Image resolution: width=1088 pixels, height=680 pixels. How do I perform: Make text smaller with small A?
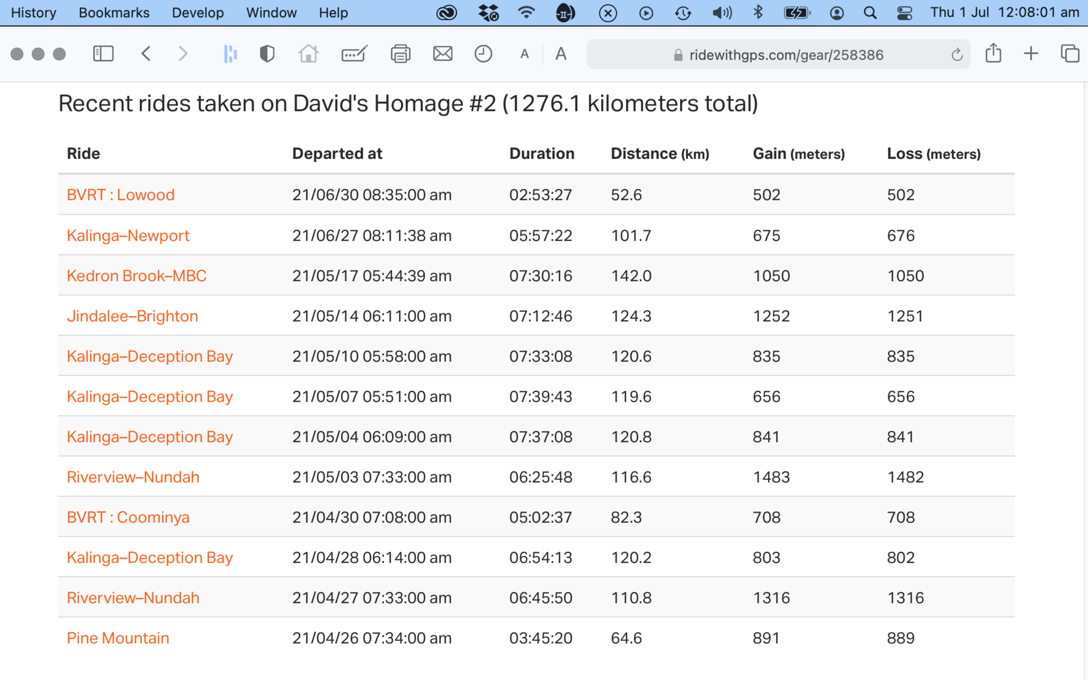(524, 54)
